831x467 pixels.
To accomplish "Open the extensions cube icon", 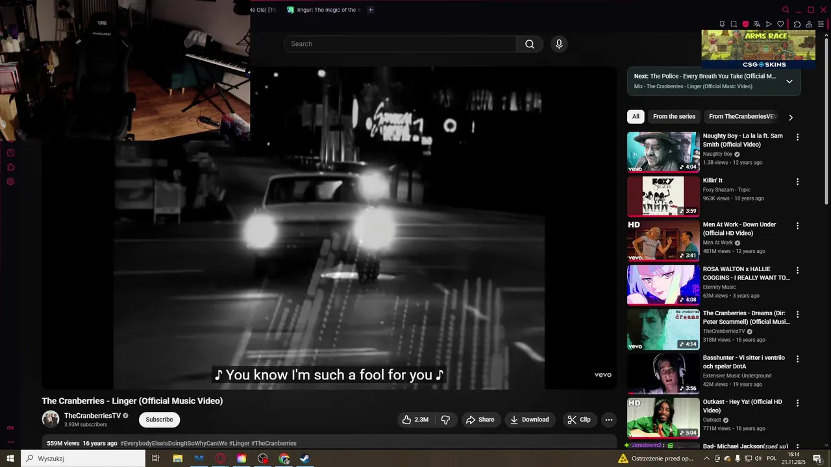I will (x=797, y=24).
